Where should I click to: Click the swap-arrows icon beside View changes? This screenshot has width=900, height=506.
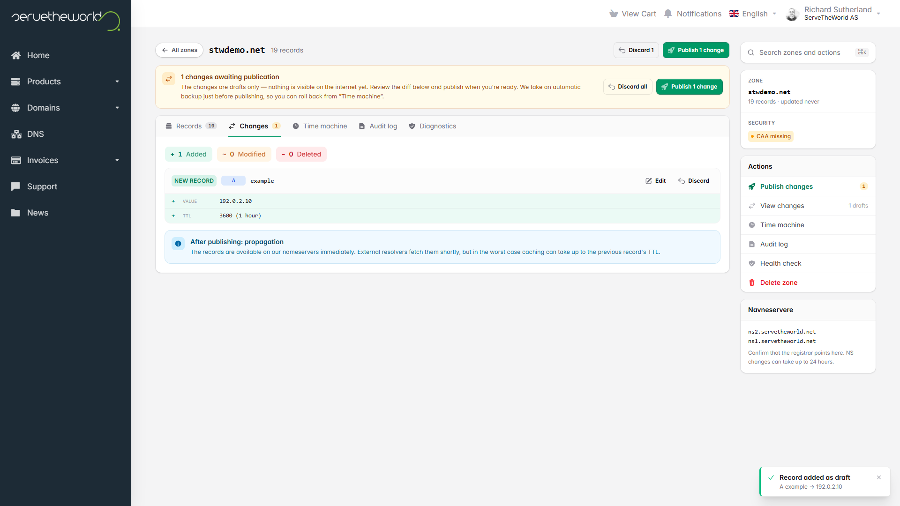click(752, 206)
